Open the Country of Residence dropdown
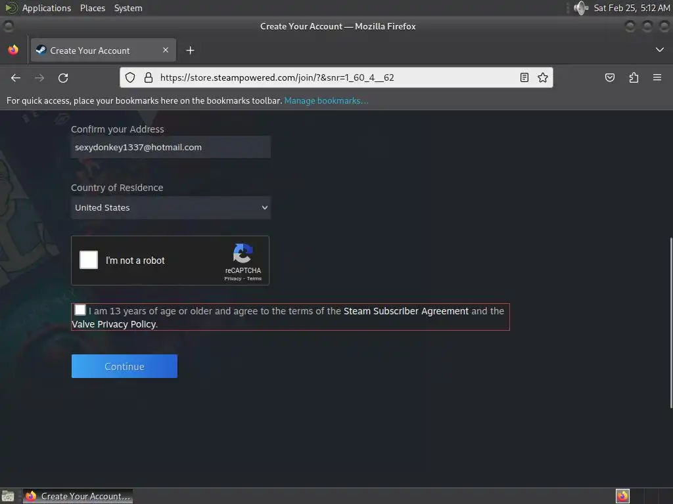This screenshot has width=673, height=504. click(x=171, y=208)
